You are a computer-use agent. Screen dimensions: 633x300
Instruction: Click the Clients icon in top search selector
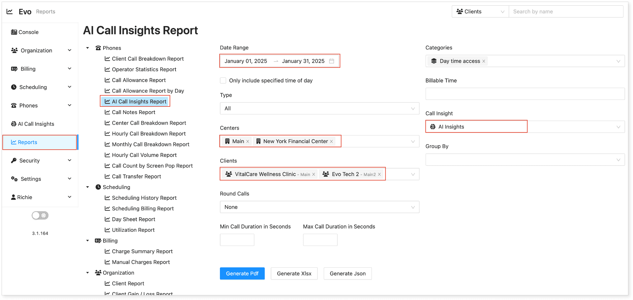click(460, 12)
